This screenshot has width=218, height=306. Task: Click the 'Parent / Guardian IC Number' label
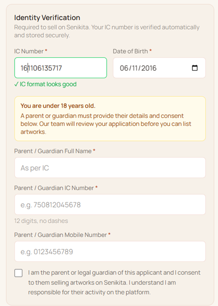(54, 188)
